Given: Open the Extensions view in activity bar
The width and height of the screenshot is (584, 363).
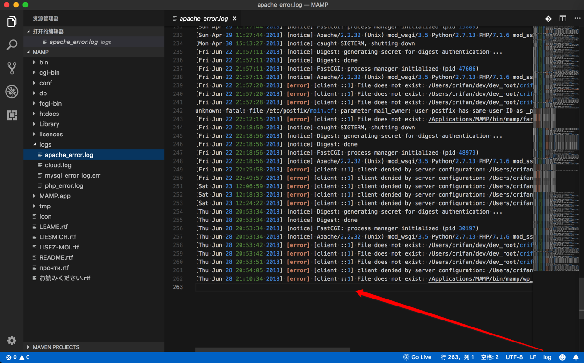Looking at the screenshot, I should pyautogui.click(x=12, y=115).
